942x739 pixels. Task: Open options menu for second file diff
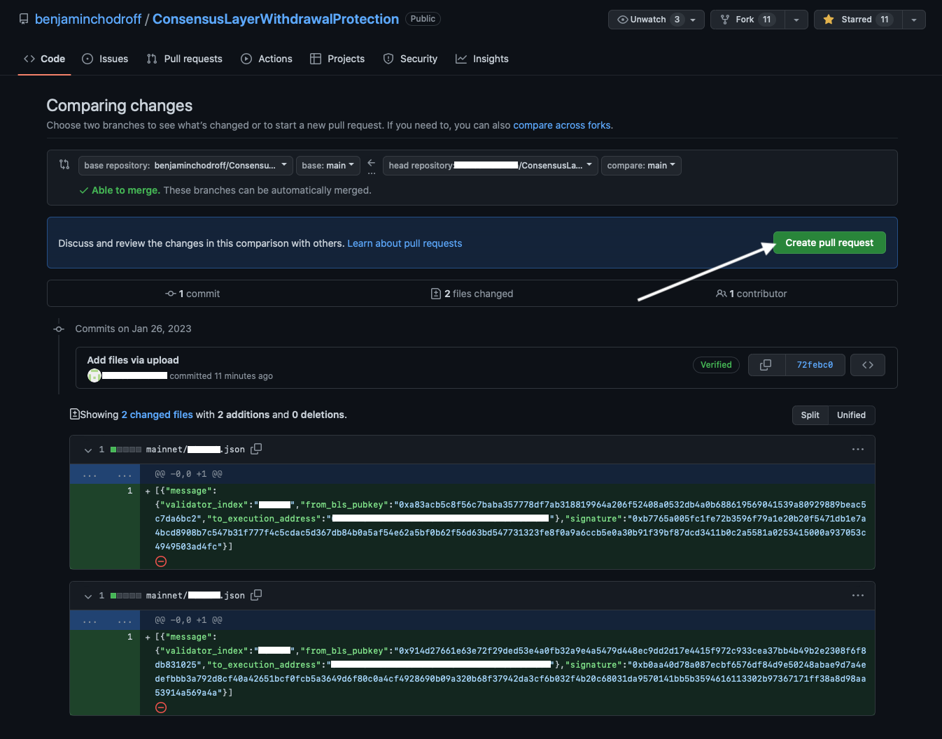858,596
